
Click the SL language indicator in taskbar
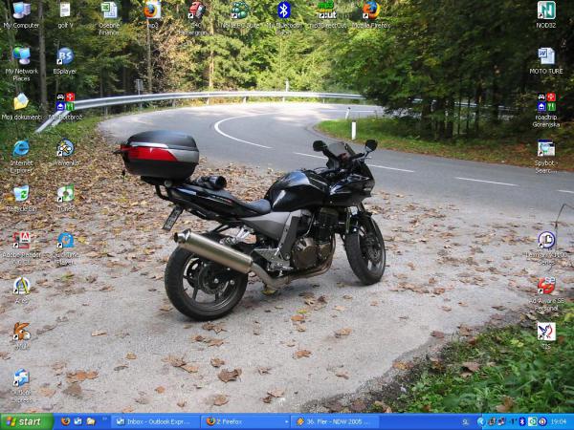tap(466, 421)
